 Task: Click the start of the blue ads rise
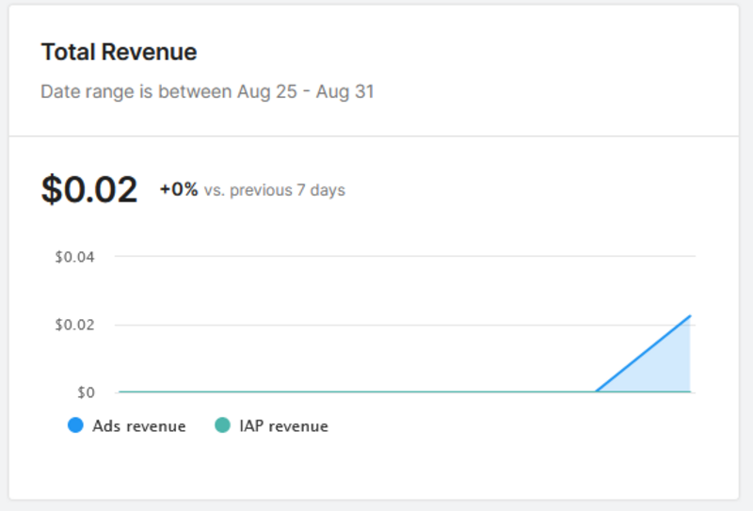pos(596,391)
